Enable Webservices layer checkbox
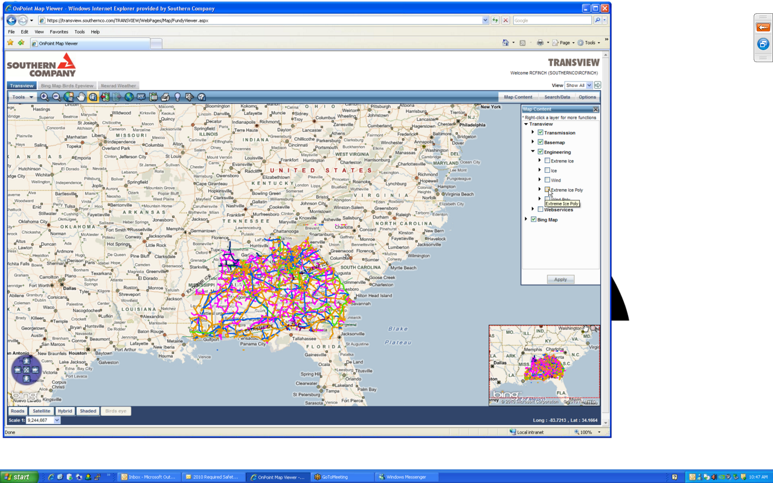The height and width of the screenshot is (483, 773). coord(540,210)
